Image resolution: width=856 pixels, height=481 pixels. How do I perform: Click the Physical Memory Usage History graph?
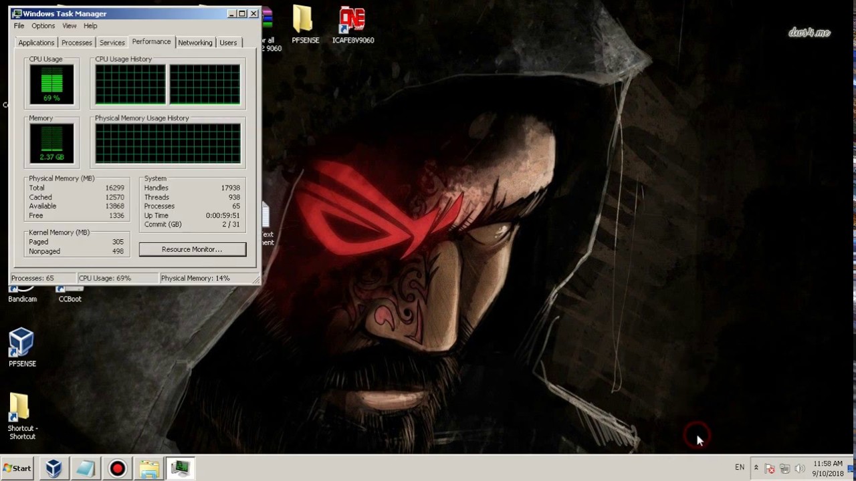point(168,144)
